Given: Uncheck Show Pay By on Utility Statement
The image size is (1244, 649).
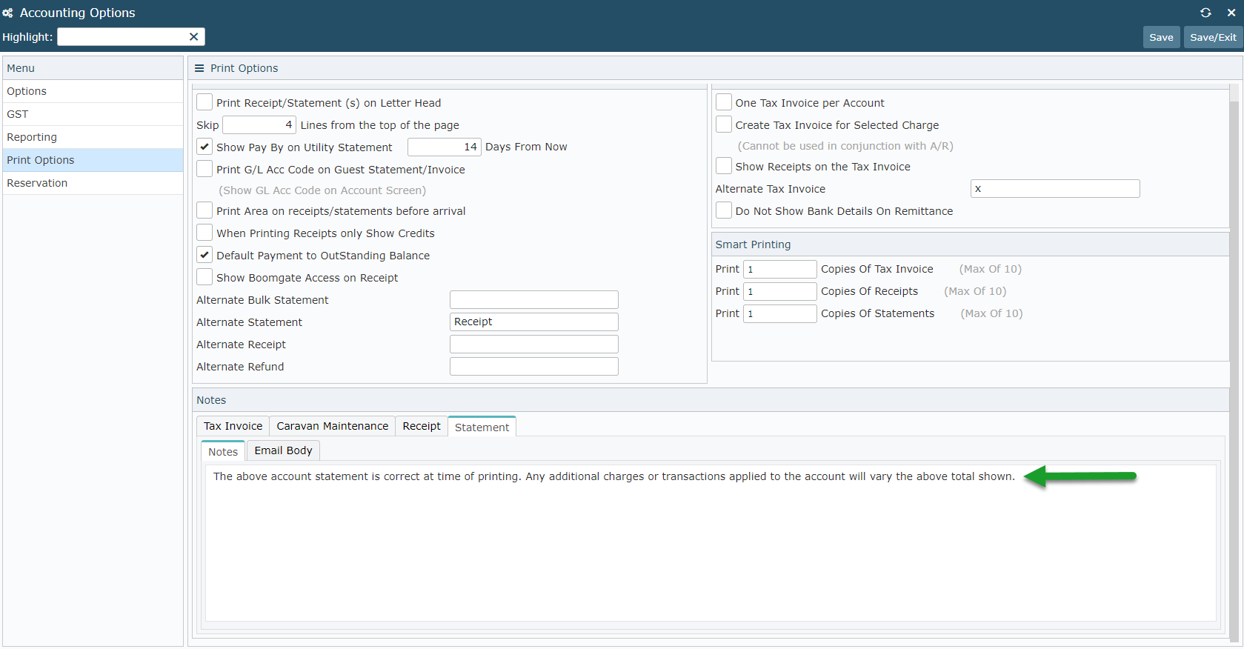Looking at the screenshot, I should tap(204, 147).
